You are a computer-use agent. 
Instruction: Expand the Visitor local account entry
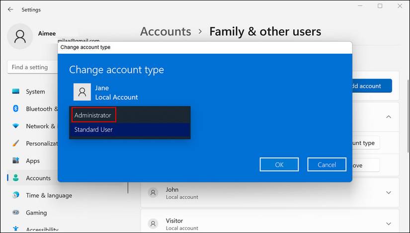388,224
